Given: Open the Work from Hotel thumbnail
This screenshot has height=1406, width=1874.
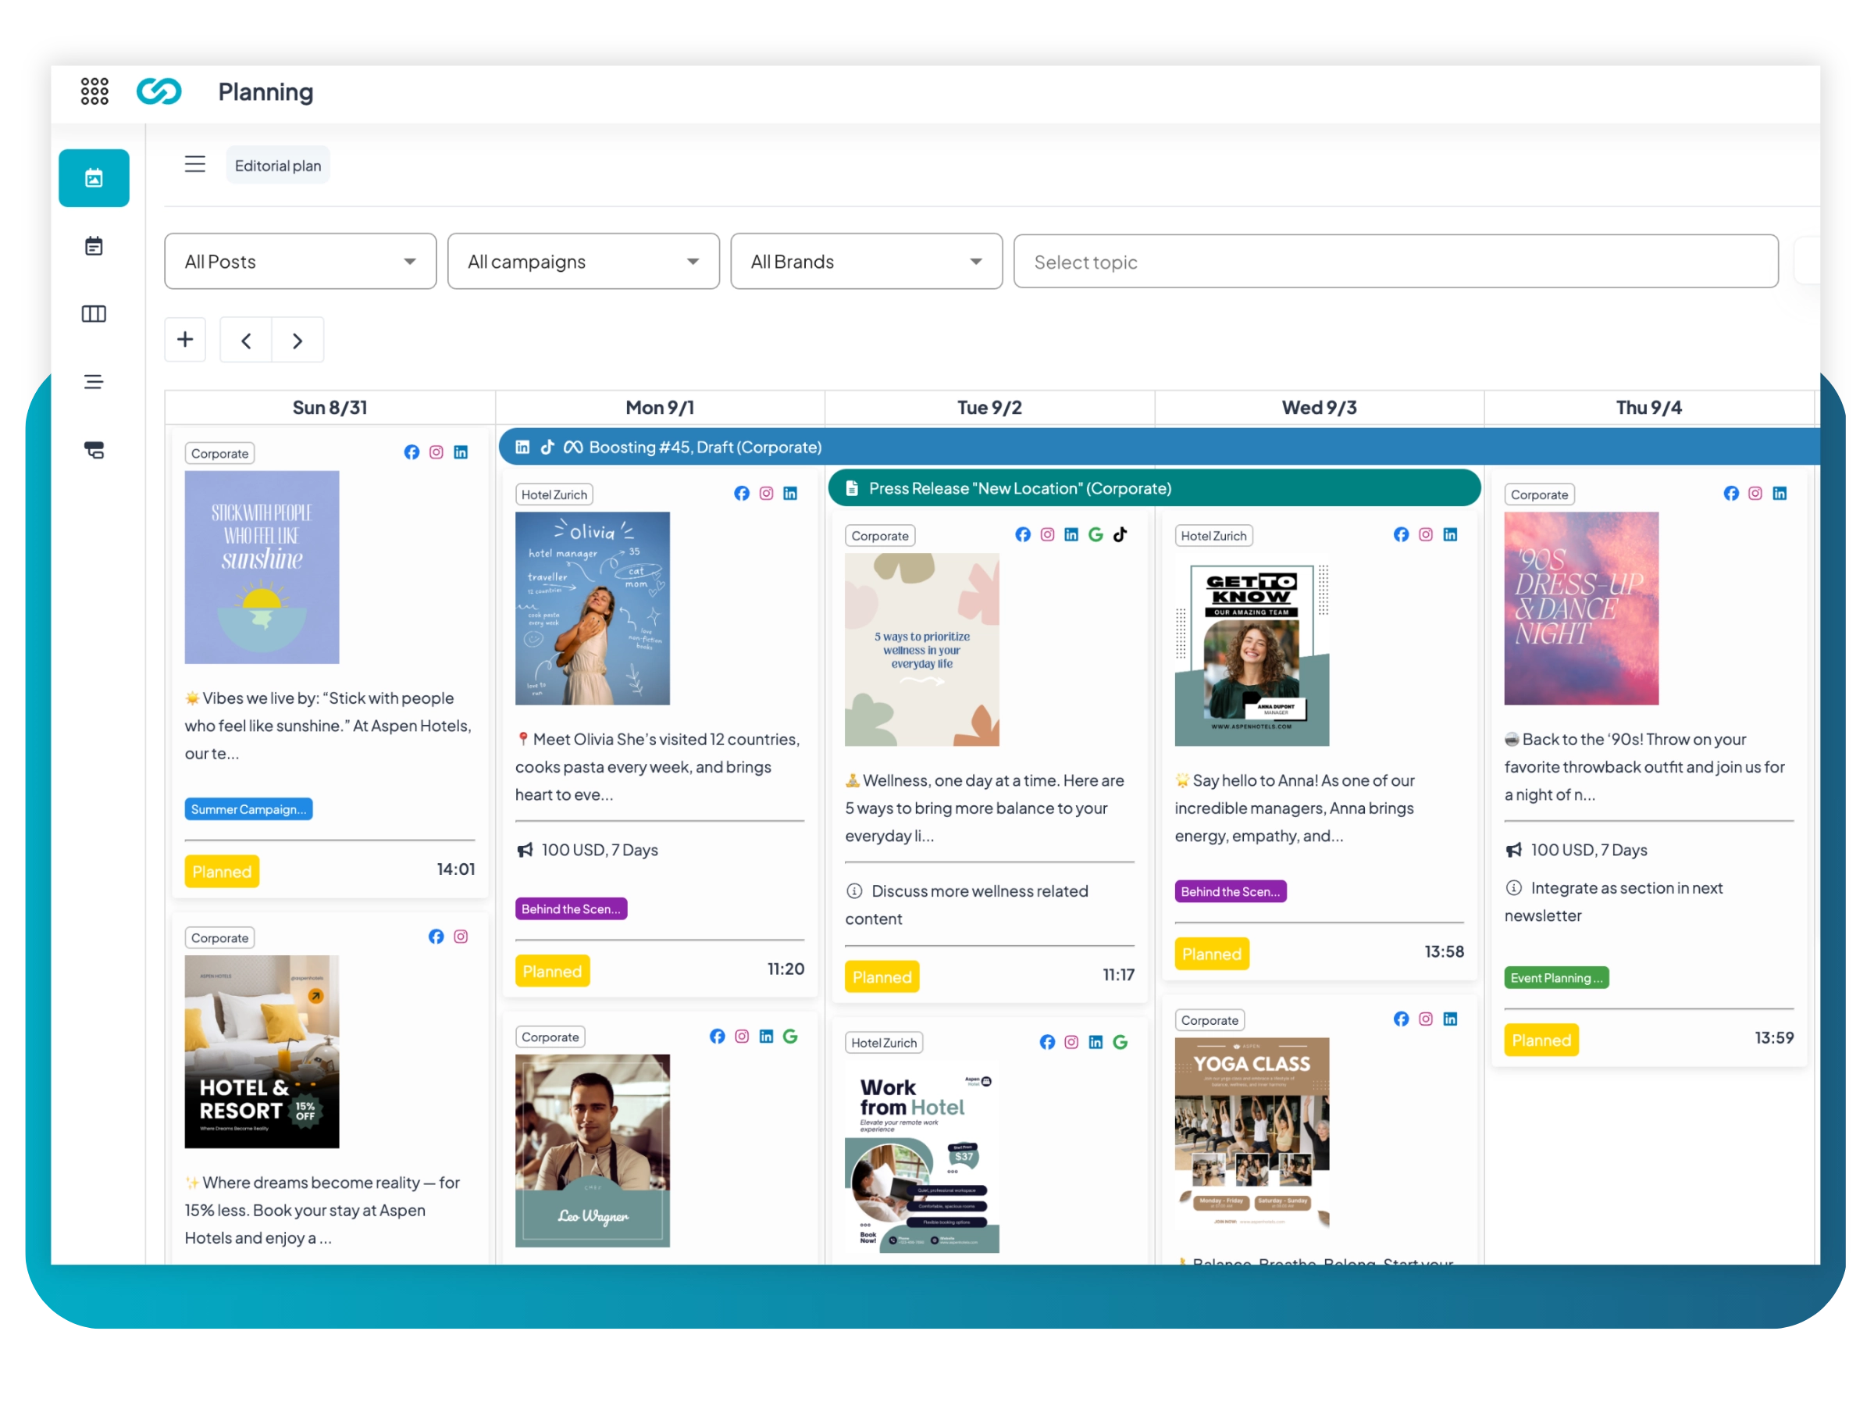Looking at the screenshot, I should (921, 1157).
